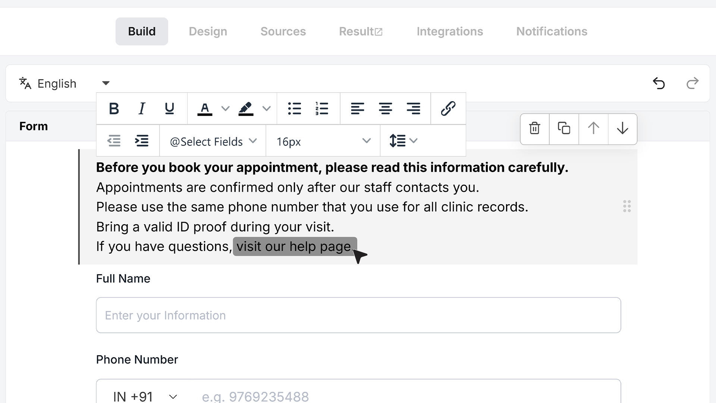Undo the last change
The image size is (716, 403).
click(x=659, y=83)
